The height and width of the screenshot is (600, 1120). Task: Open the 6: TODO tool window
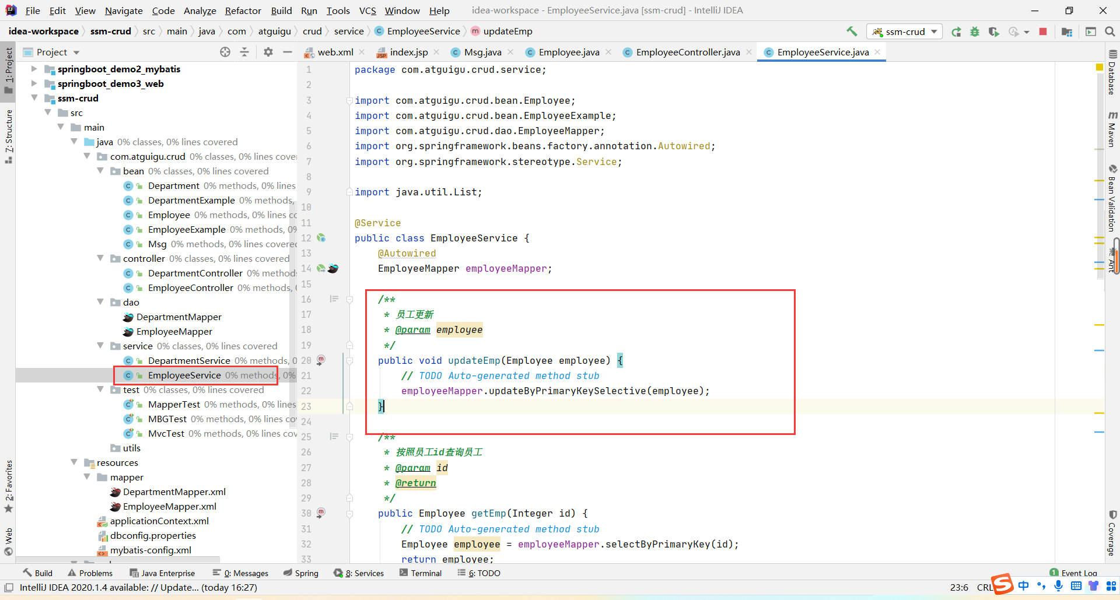pyautogui.click(x=480, y=573)
